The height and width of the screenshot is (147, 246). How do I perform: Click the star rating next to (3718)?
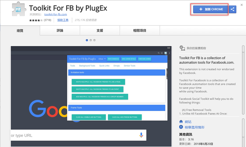36,20
